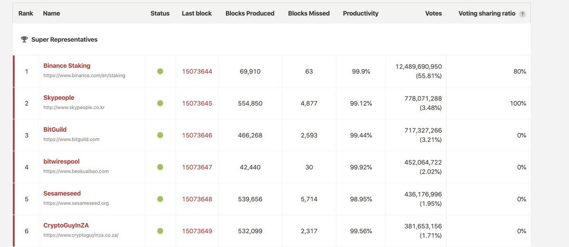Image resolution: width=569 pixels, height=247 pixels.
Task: Click the Last block column header
Action: point(197,13)
